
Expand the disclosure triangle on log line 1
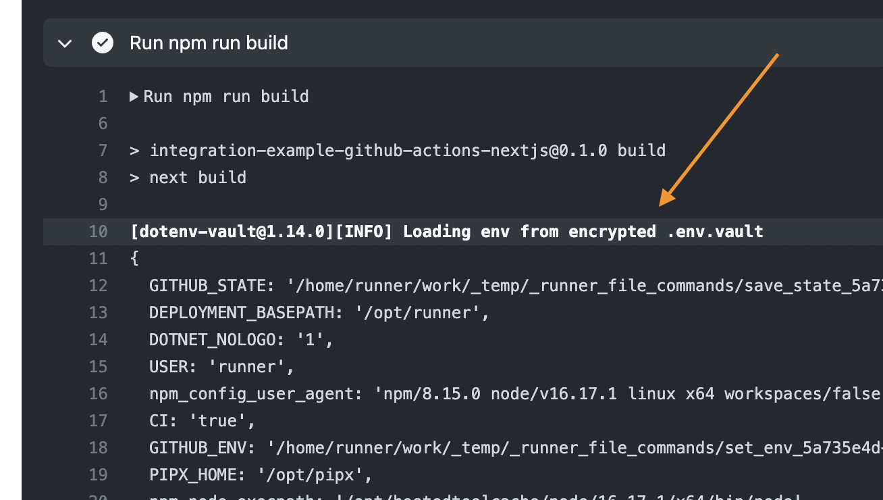coord(134,97)
